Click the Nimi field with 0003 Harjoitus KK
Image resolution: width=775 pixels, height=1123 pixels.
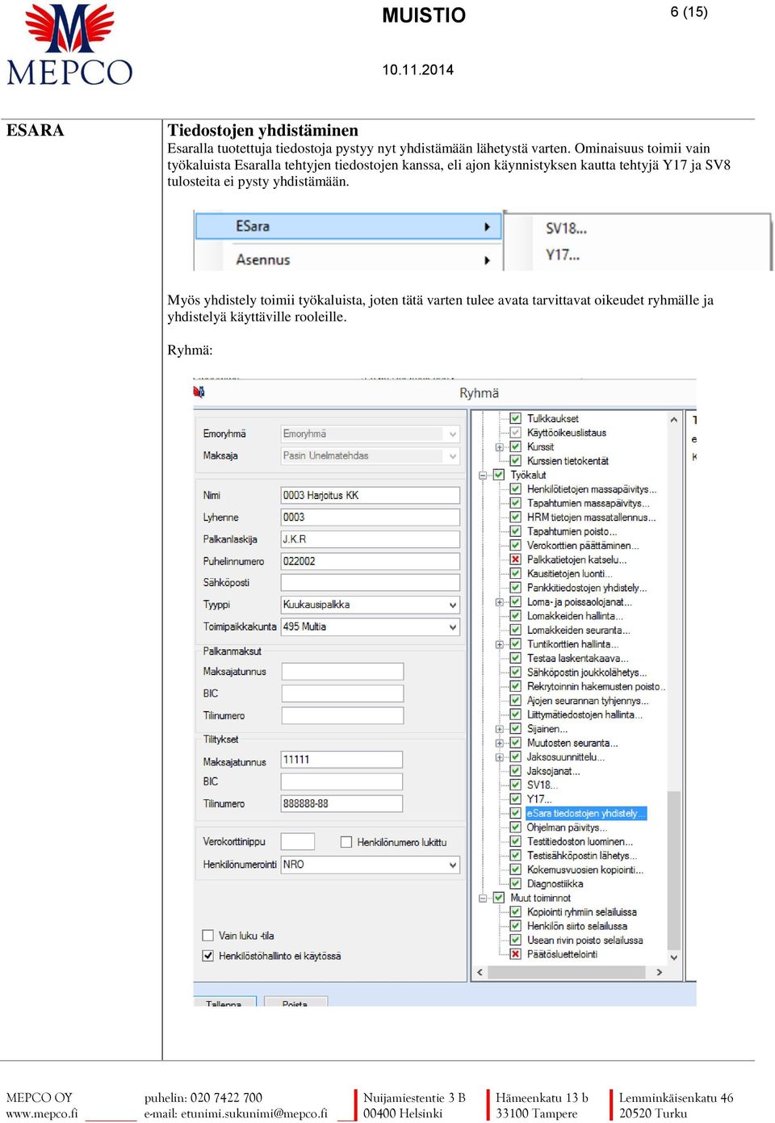click(x=370, y=496)
